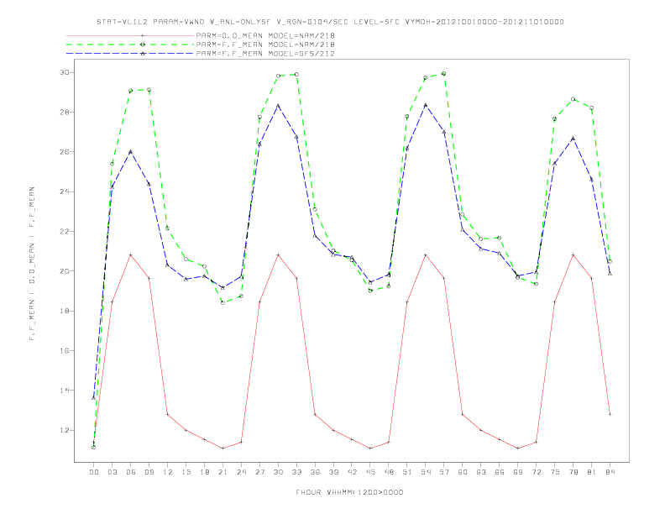The image size is (665, 514).
Task: Click x-axis tick label 84
Action: [610, 472]
